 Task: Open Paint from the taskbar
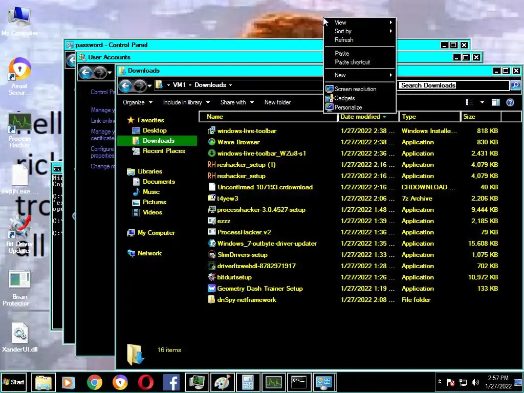[x=222, y=382]
